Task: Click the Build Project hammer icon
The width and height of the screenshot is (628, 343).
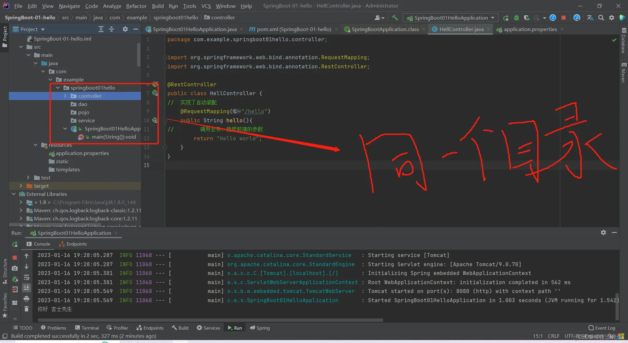Action: pyautogui.click(x=395, y=18)
